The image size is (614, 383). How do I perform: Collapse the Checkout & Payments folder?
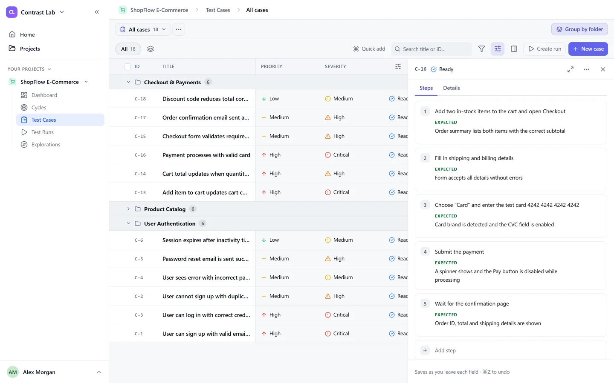click(128, 82)
